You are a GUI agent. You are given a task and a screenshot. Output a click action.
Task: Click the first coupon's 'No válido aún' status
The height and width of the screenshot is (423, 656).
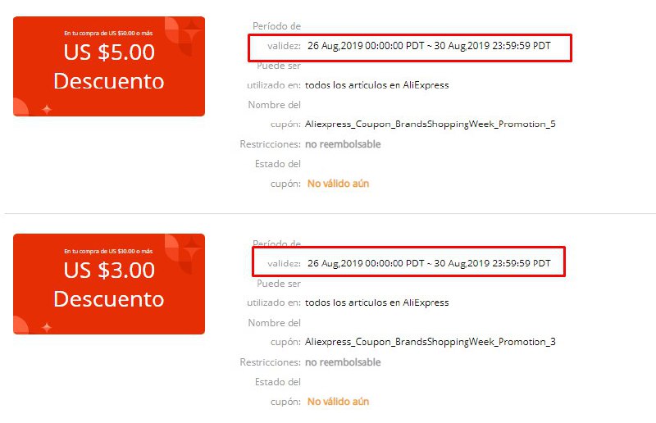coord(338,184)
